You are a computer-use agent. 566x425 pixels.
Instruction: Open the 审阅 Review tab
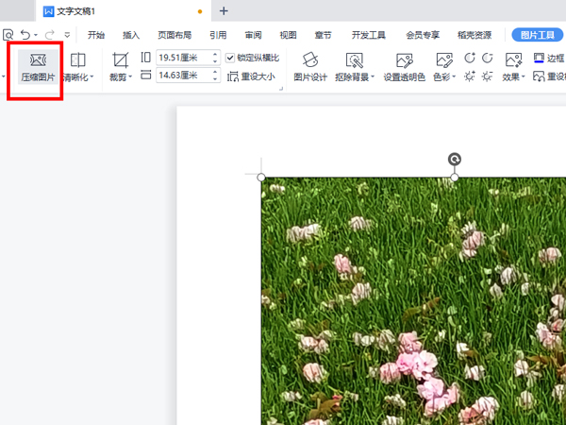(x=253, y=35)
